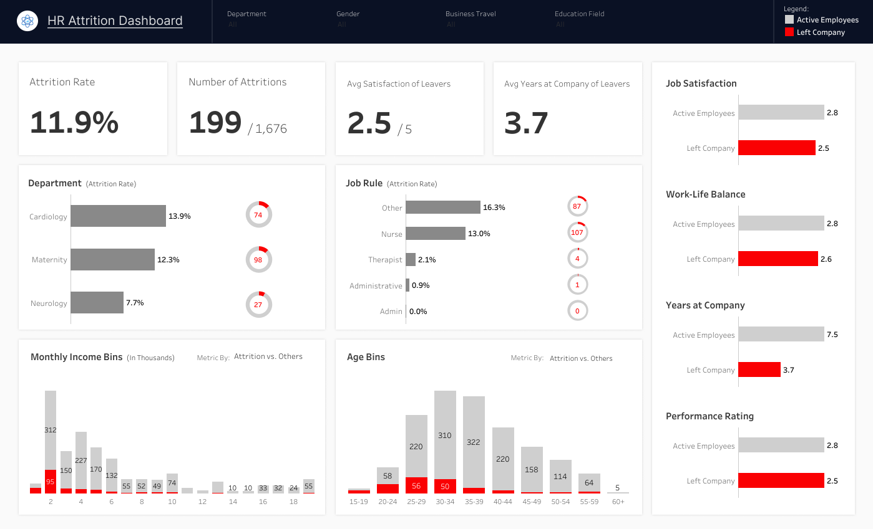Open the Education Field filter dropdown

point(580,19)
